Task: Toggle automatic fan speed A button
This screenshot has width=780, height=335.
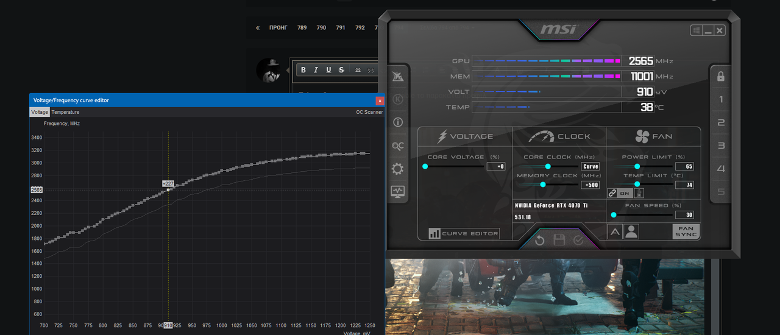Action: [615, 231]
